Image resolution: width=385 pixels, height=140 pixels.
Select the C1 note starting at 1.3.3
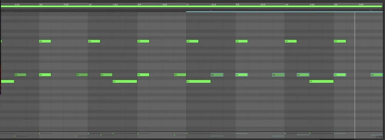tap(125, 81)
